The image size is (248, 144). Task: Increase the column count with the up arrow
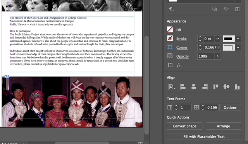176,106
